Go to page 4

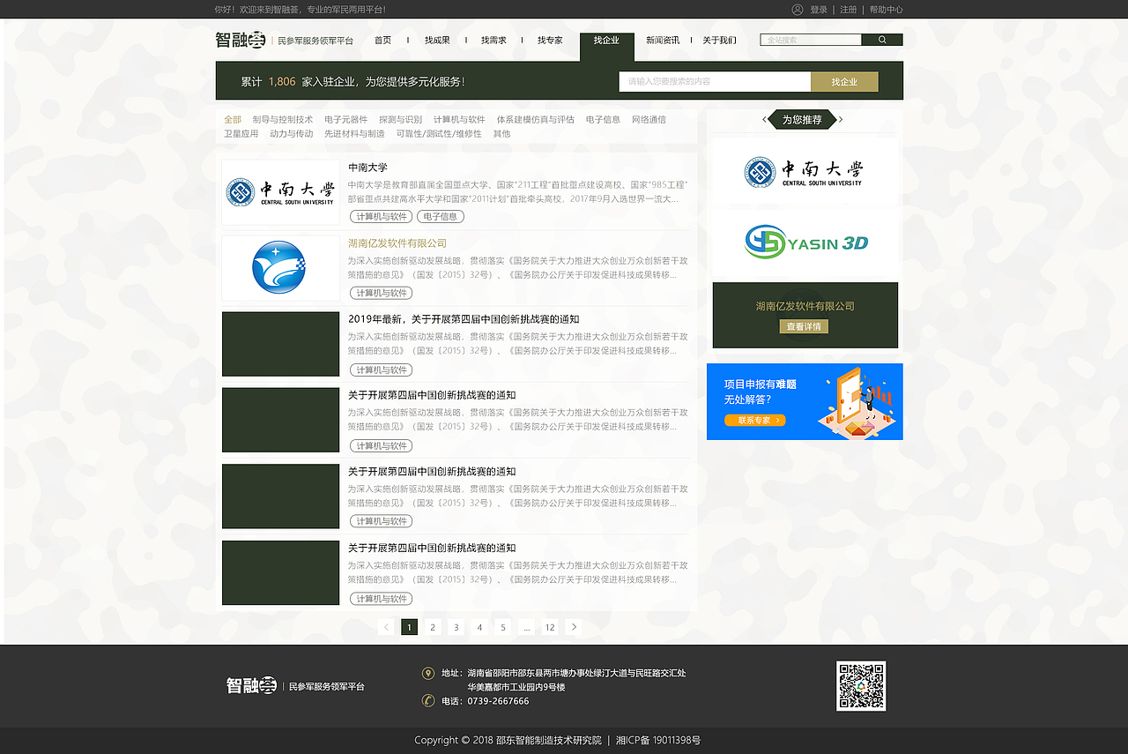479,627
